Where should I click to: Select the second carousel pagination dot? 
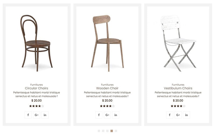click(103, 131)
